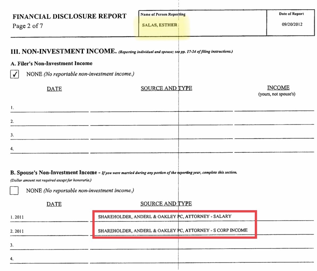Click 'B. Spouse's Non-Investment Income' subheading
Image resolution: width=317 pixels, height=271 pixels.
[x=54, y=172]
